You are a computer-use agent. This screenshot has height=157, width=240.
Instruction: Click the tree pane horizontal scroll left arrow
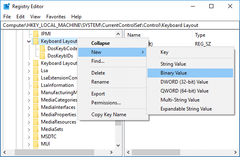tap(5, 152)
